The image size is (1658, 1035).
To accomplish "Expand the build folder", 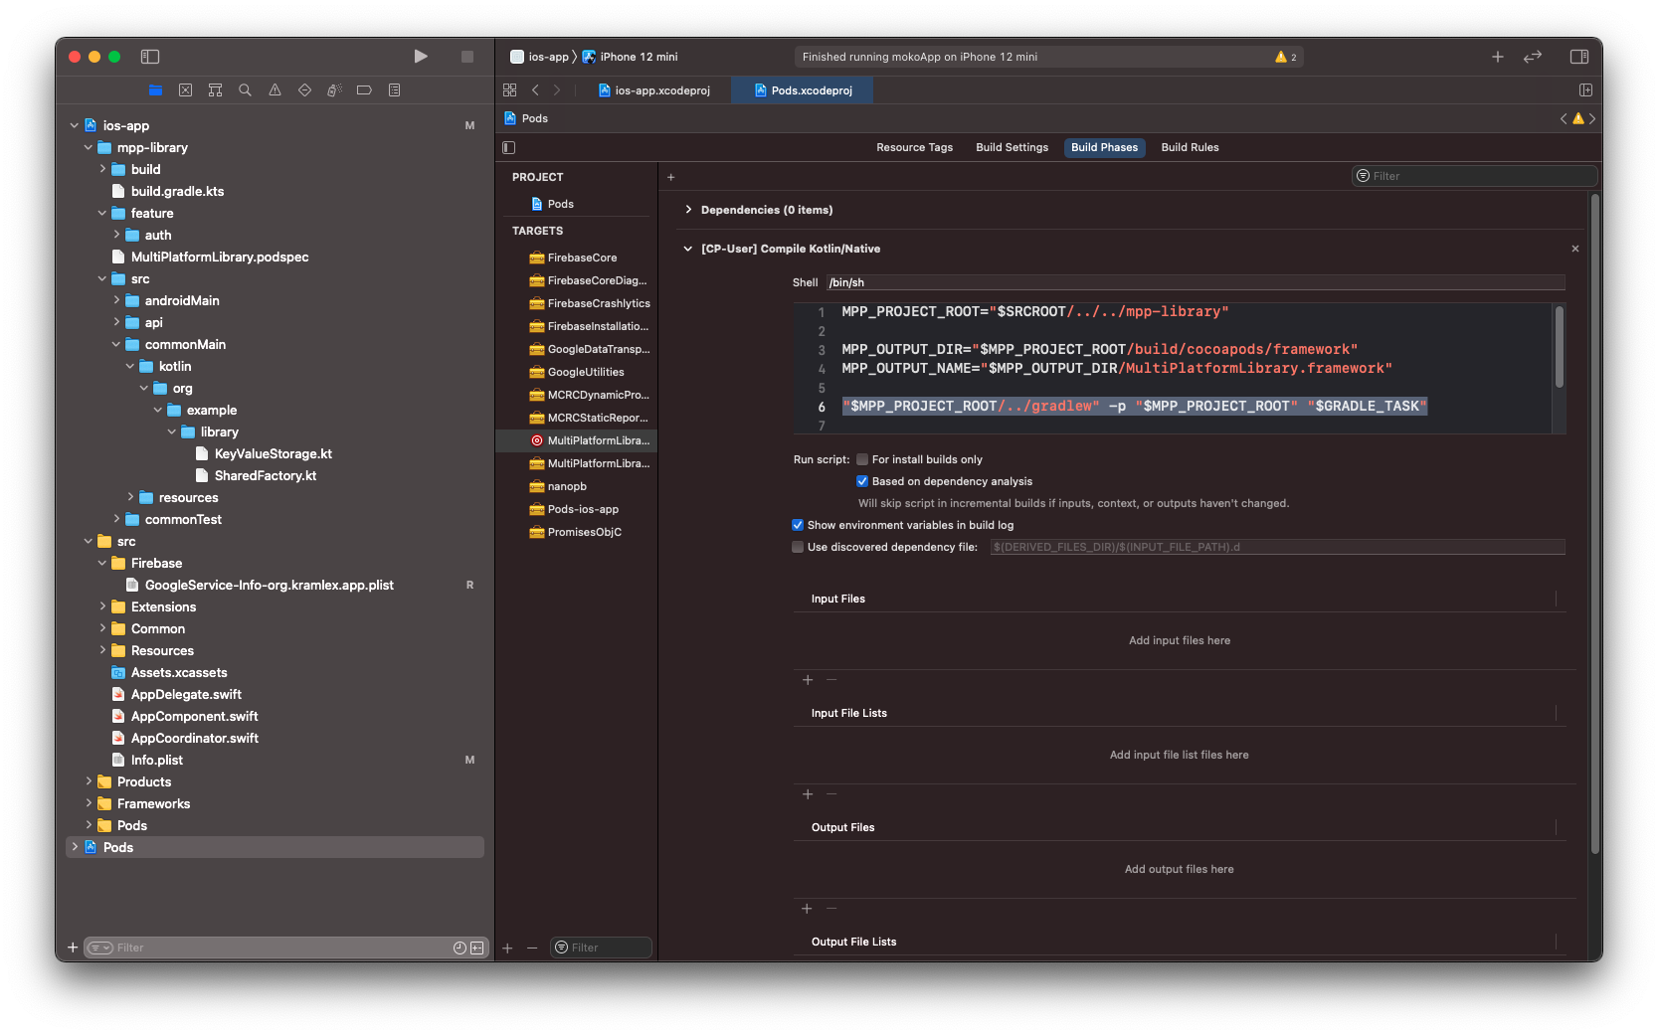I will 102,170.
